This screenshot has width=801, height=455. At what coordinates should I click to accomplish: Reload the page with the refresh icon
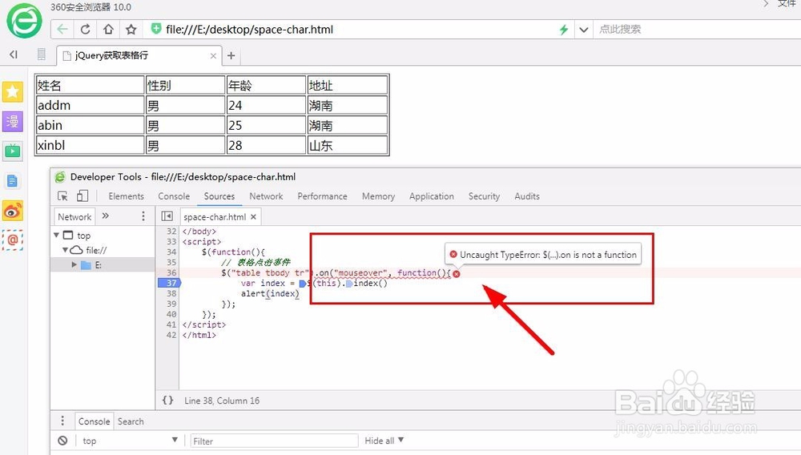click(x=86, y=29)
